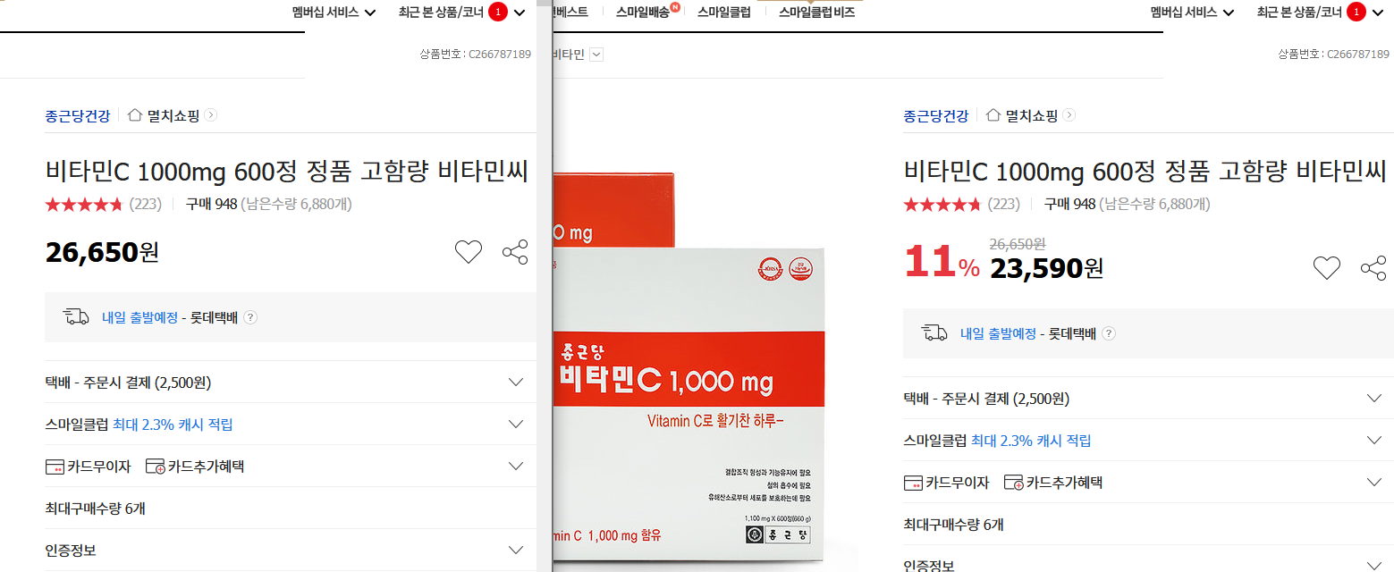
Task: Click the share icon on 11% discount page
Action: tap(1373, 268)
